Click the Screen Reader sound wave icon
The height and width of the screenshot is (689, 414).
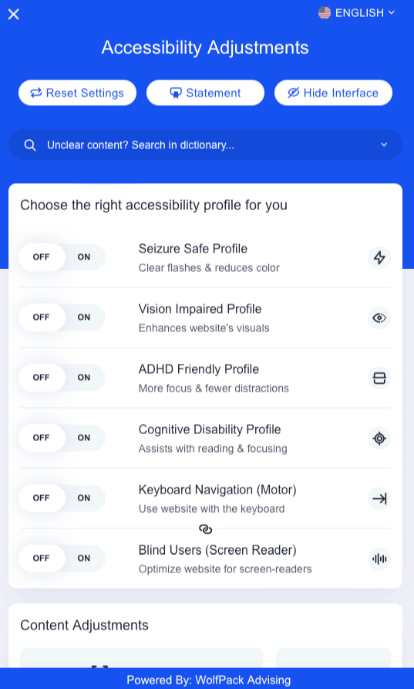coord(379,558)
